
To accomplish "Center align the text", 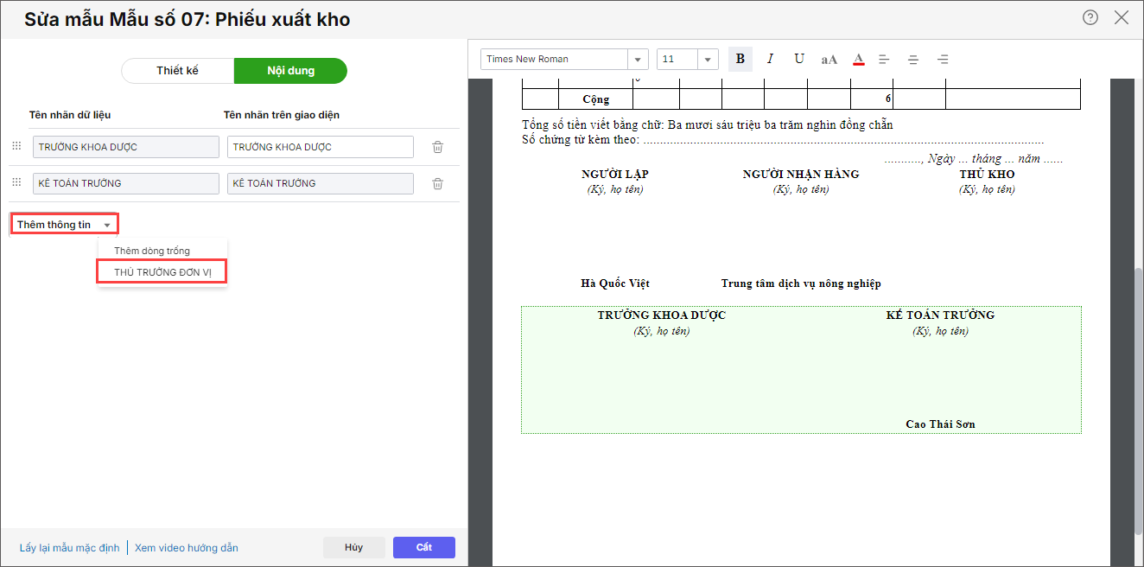I will (913, 60).
